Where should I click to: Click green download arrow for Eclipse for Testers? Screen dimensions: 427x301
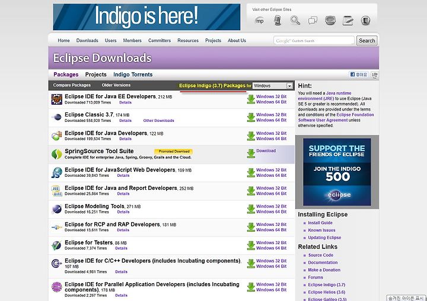[251, 245]
